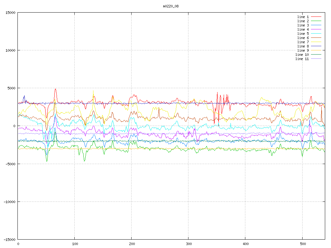The width and height of the screenshot is (331, 248).
Task: Select the line 8 legend entry
Action: 303,46
